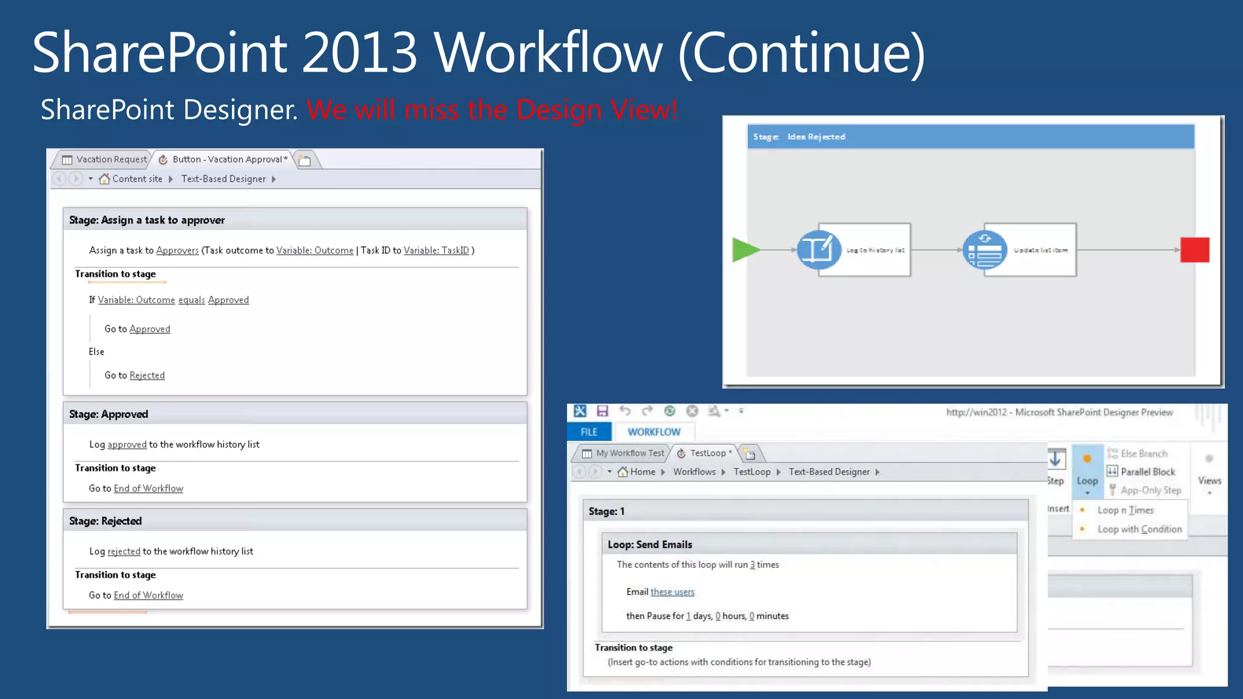The image size is (1243, 699).
Task: Click the gray Stop icon in toolbar
Action: pyautogui.click(x=692, y=411)
